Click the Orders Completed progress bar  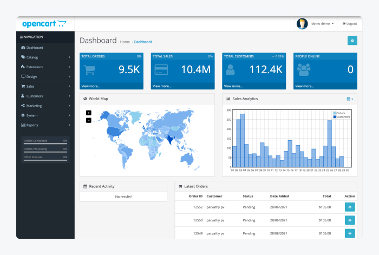[x=45, y=143]
